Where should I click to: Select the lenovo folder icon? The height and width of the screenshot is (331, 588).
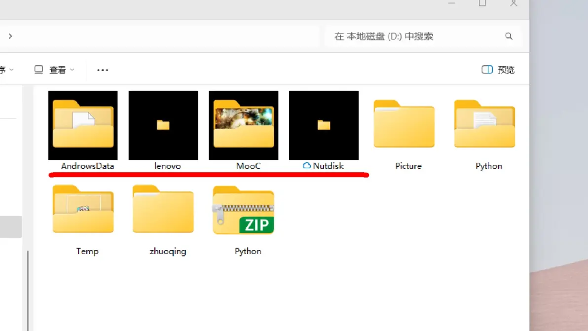click(163, 125)
